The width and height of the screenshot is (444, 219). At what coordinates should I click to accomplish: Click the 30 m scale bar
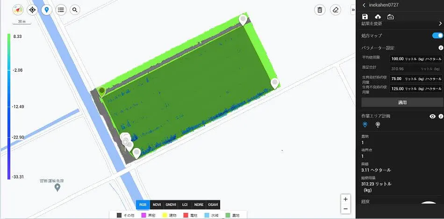pos(22,22)
